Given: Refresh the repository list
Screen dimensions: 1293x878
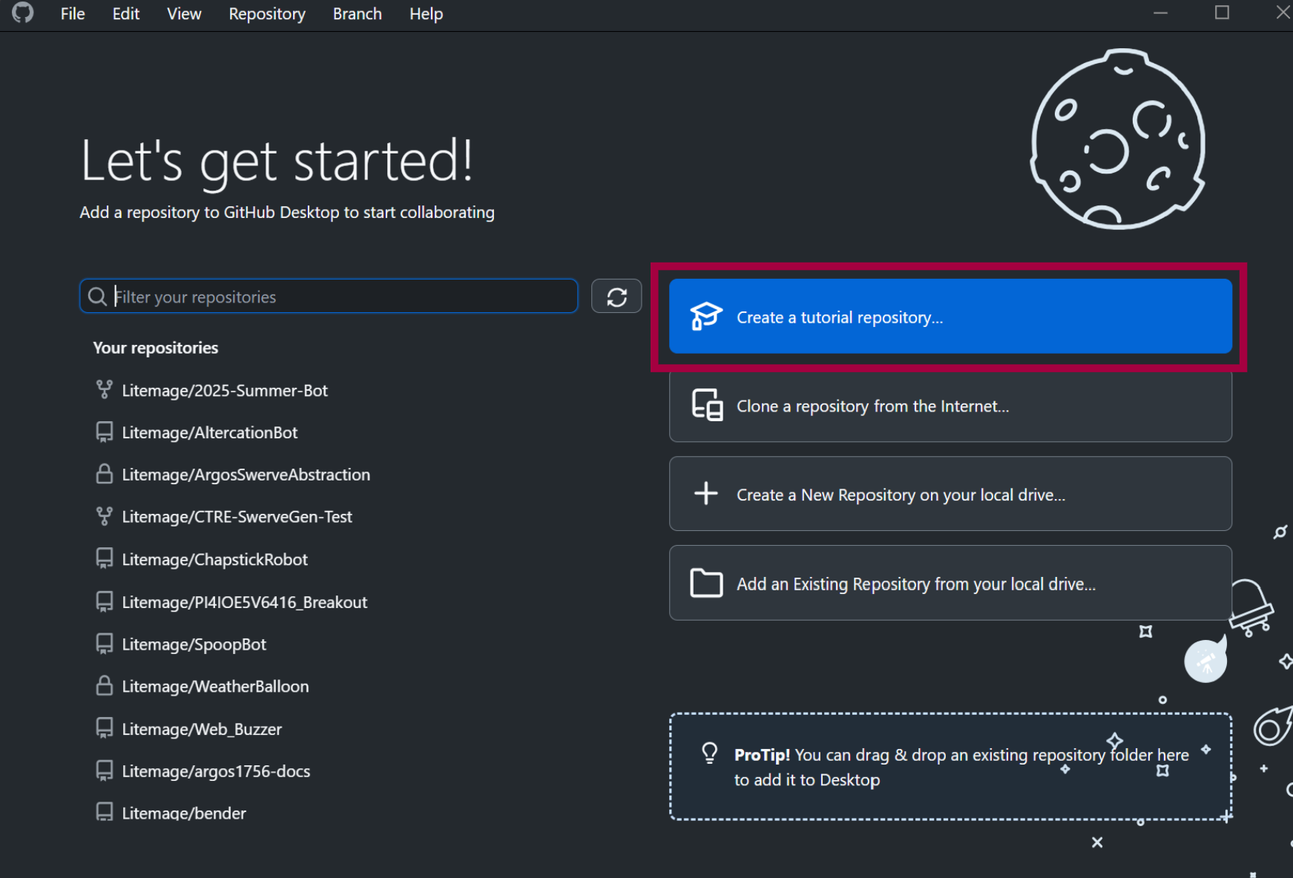Looking at the screenshot, I should click(x=616, y=296).
